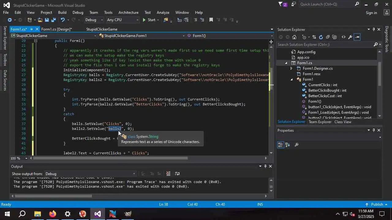Click the Increase Indent toolbar icon

point(186,20)
